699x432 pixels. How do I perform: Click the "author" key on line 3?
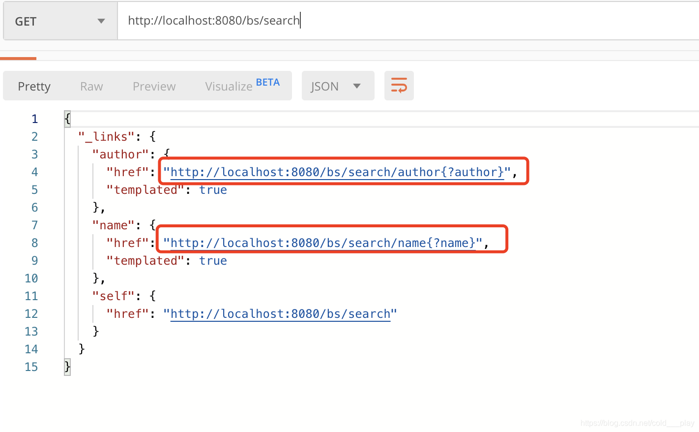(x=120, y=154)
